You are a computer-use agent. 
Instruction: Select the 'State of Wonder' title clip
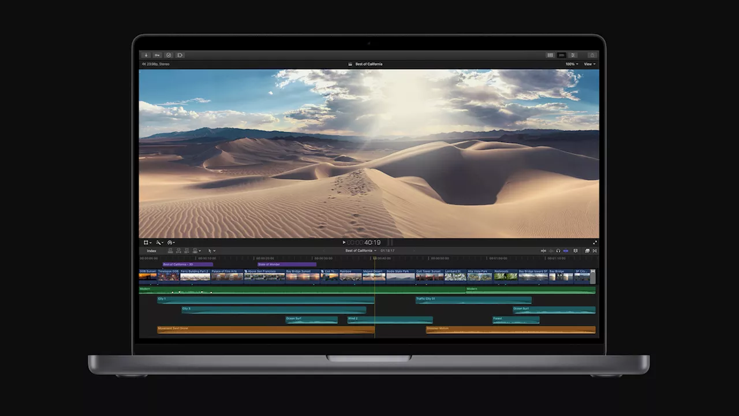coord(287,265)
